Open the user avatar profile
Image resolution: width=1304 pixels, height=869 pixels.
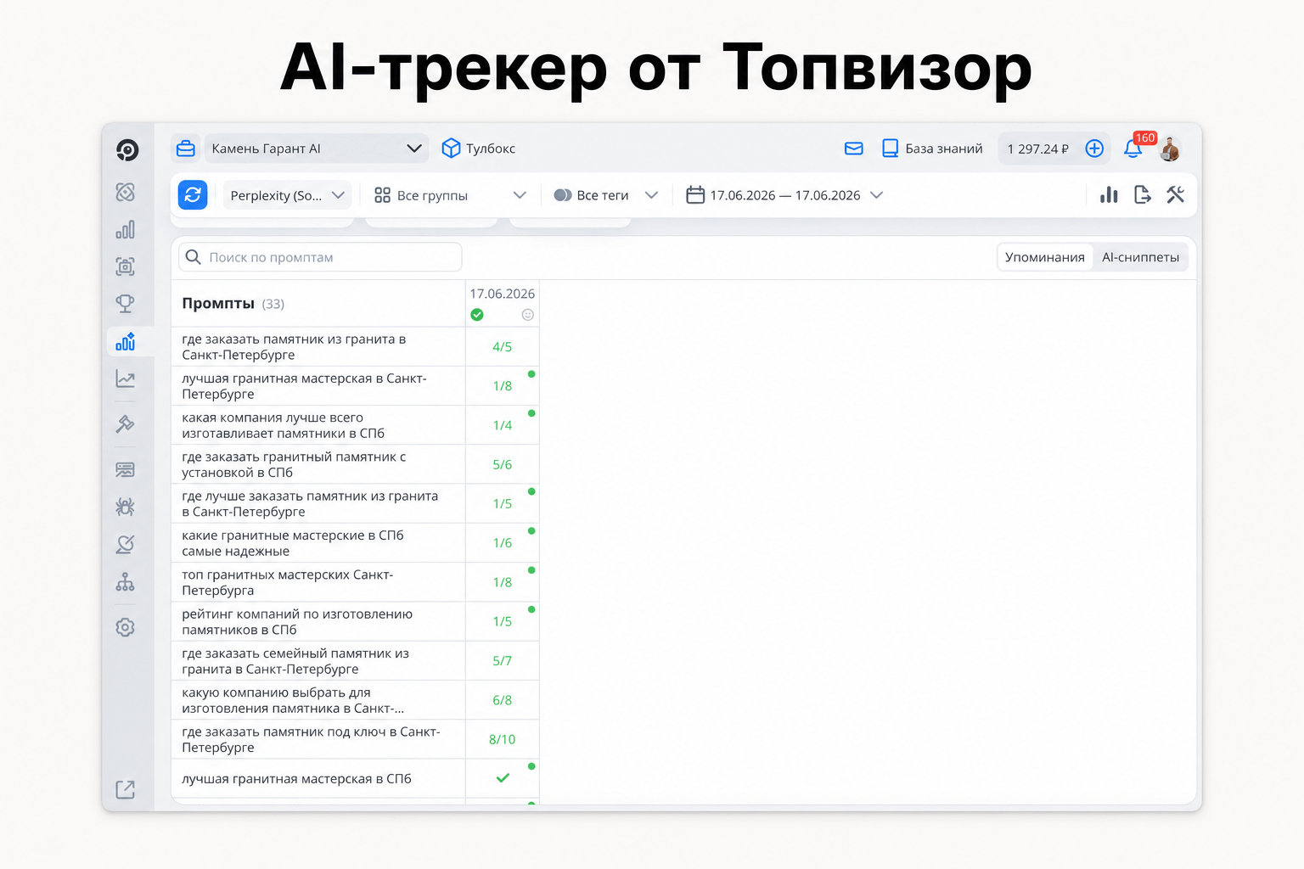[1171, 149]
